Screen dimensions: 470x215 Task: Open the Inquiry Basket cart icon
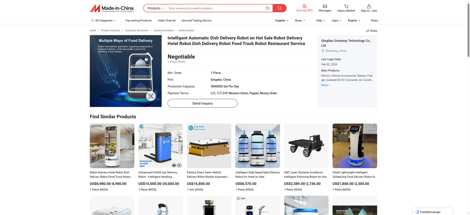(x=346, y=6)
